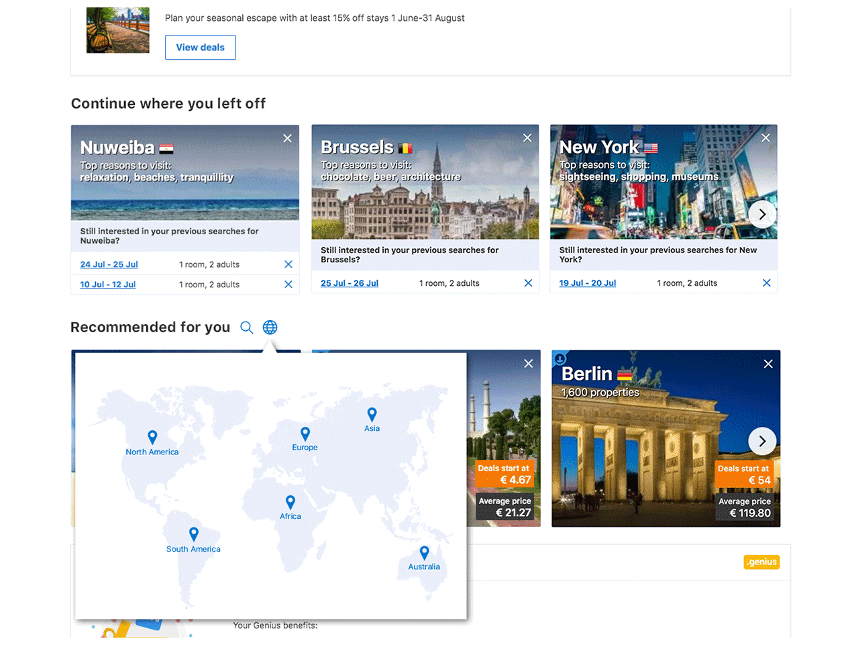Viewport: 846px width, 645px height.
Task: Open Nuweiba 24 Jul - 25 Jul search
Action: point(109,264)
